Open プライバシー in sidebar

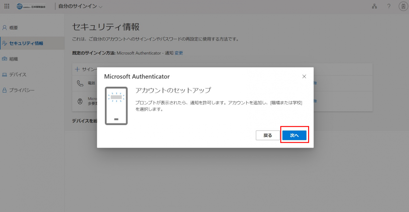coord(32,90)
